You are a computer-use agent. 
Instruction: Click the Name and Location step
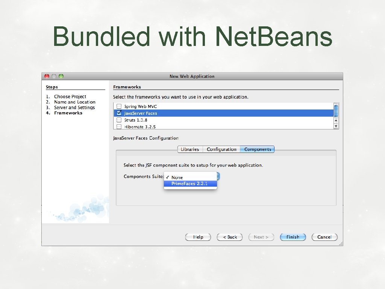click(75, 102)
